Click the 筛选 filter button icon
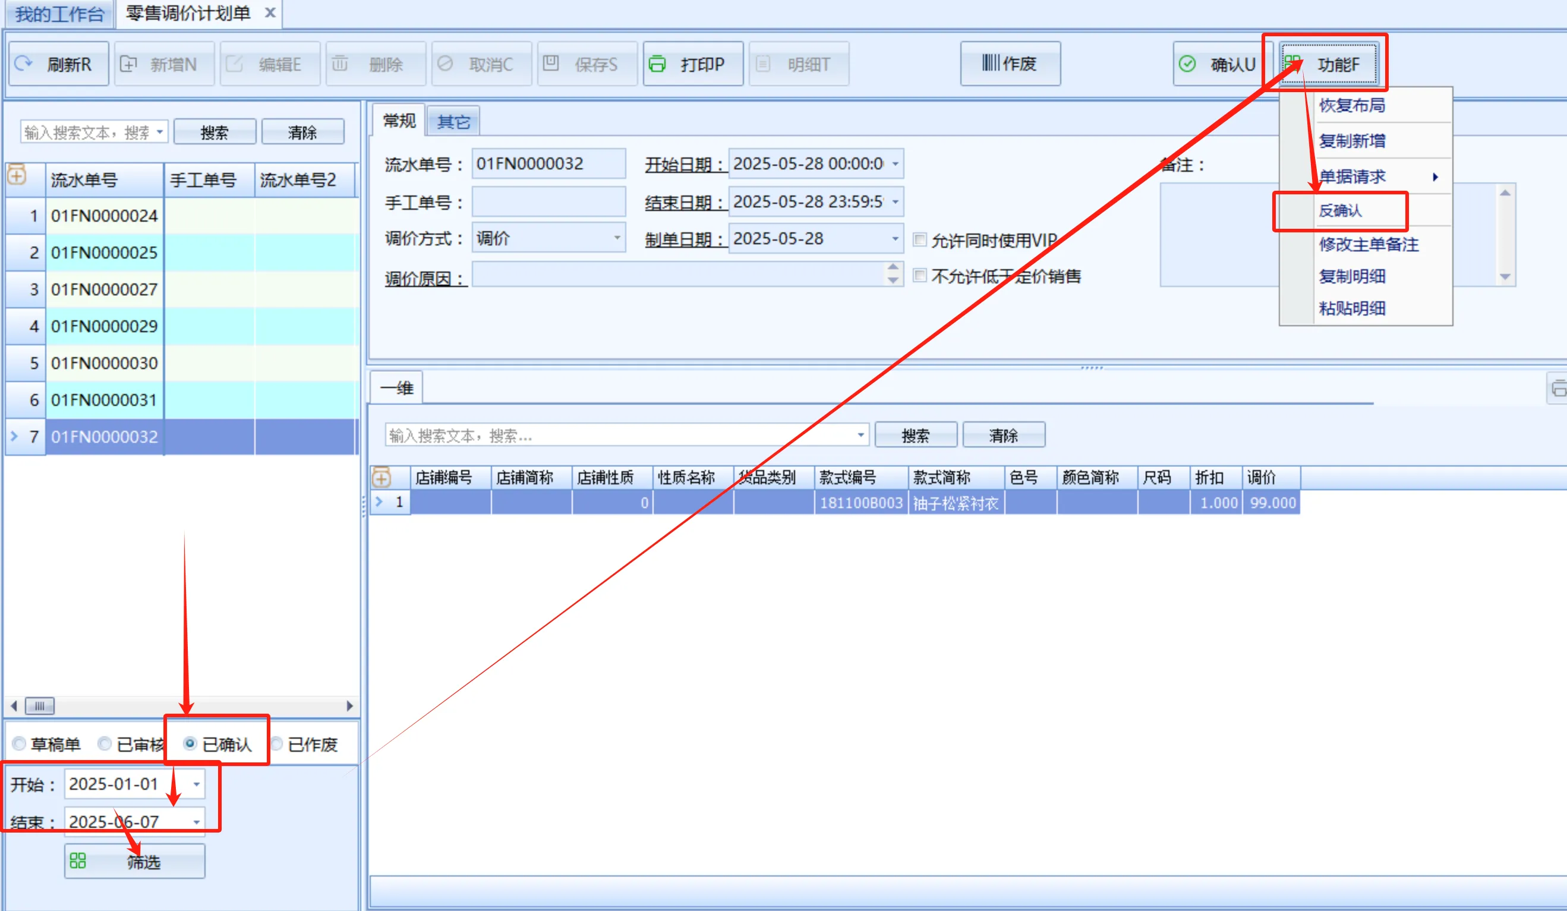The height and width of the screenshot is (911, 1567). coord(78,860)
